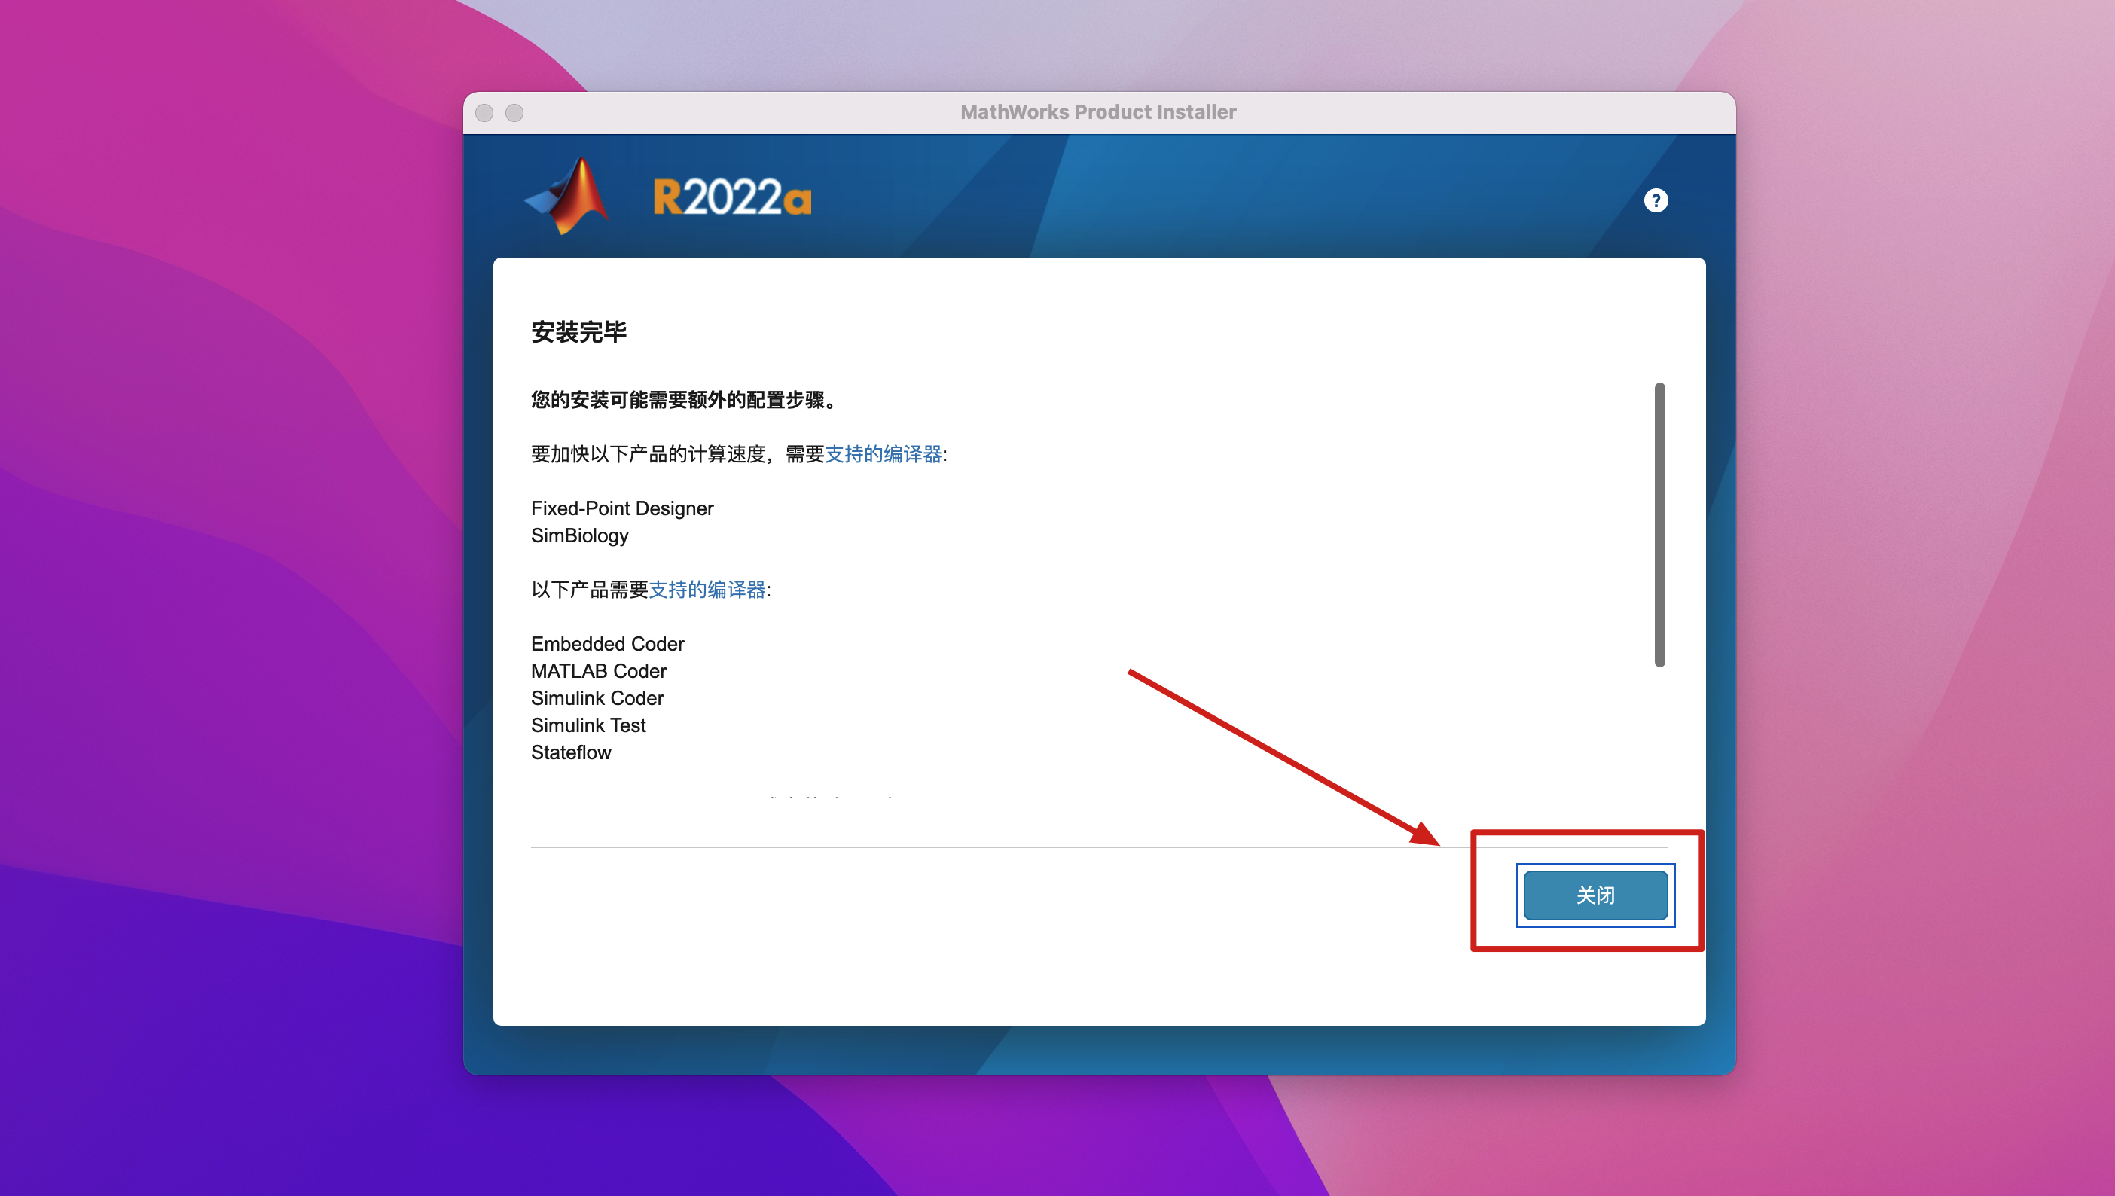This screenshot has height=1196, width=2115.
Task: Click the MathWorks Product Installer title
Action: click(1098, 112)
